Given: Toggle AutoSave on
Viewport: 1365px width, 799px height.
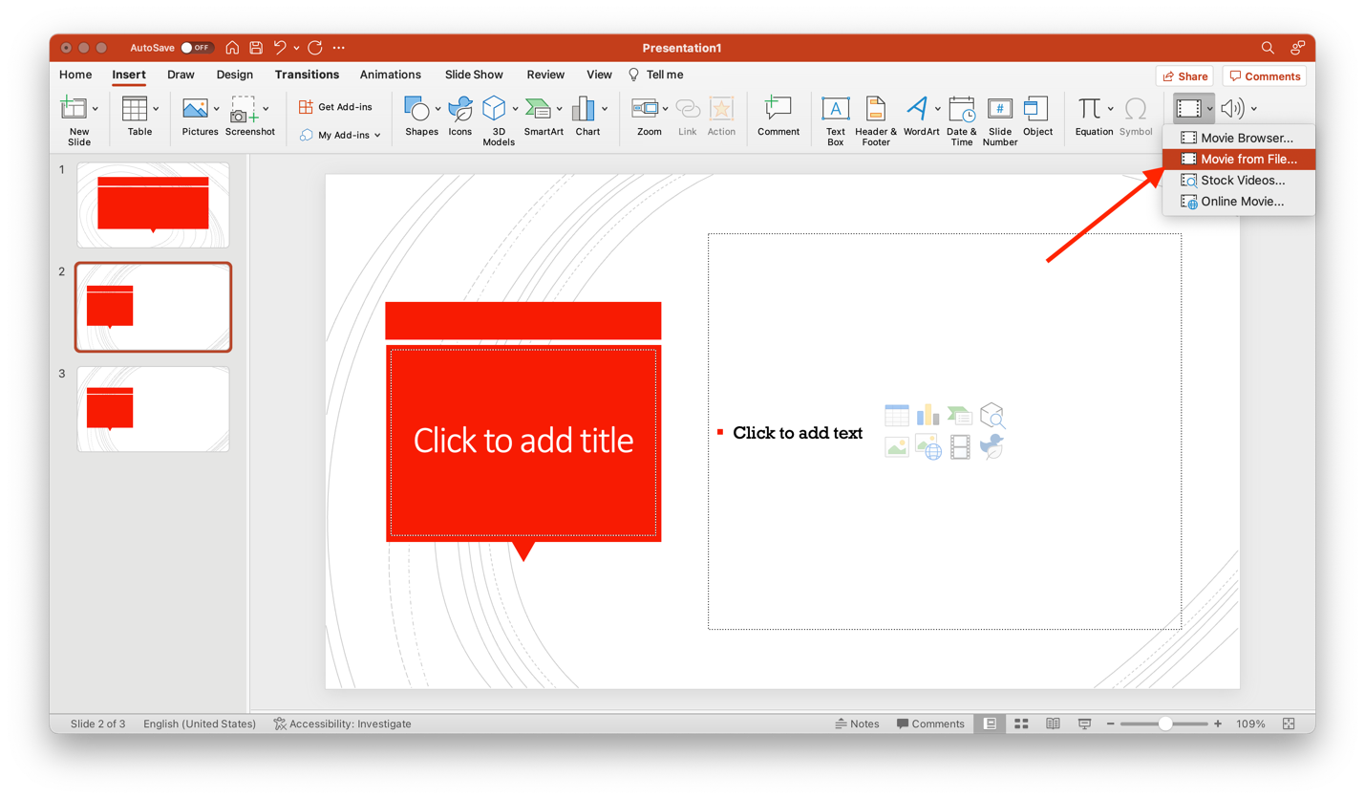Looking at the screenshot, I should pos(197,47).
